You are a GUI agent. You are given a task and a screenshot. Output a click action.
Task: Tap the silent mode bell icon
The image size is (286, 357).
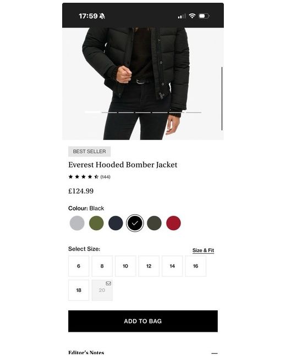tap(102, 16)
